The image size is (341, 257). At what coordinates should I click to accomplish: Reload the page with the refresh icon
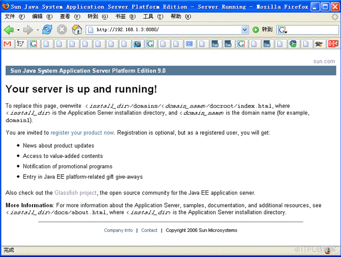(47, 29)
